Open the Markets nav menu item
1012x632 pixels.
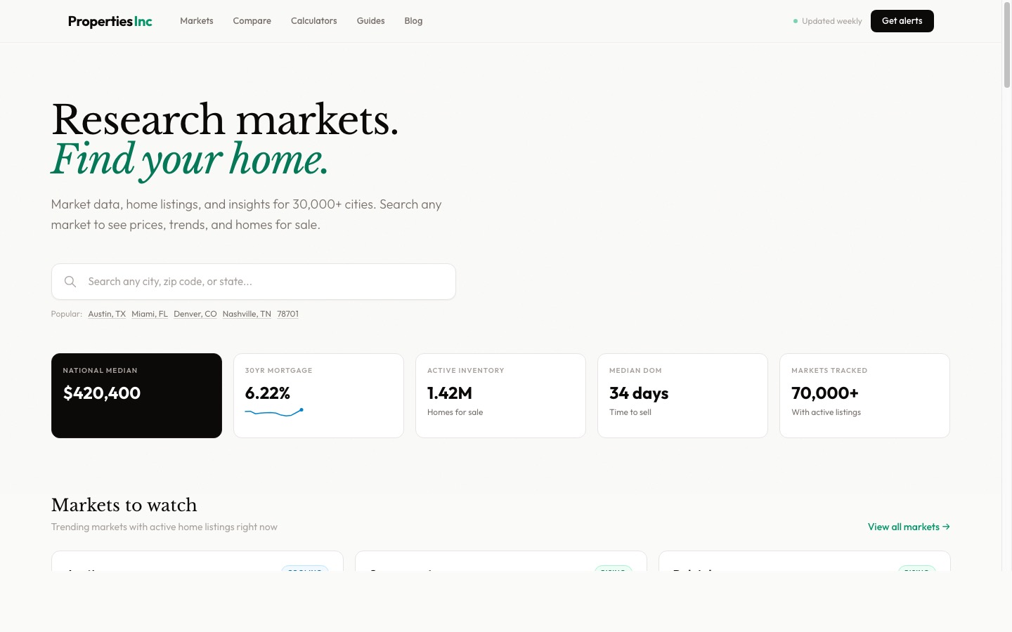point(197,21)
